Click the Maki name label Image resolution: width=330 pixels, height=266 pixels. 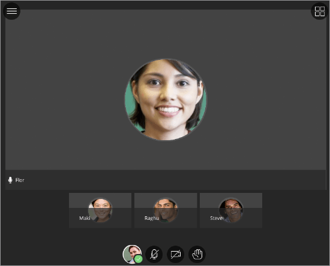tap(85, 218)
